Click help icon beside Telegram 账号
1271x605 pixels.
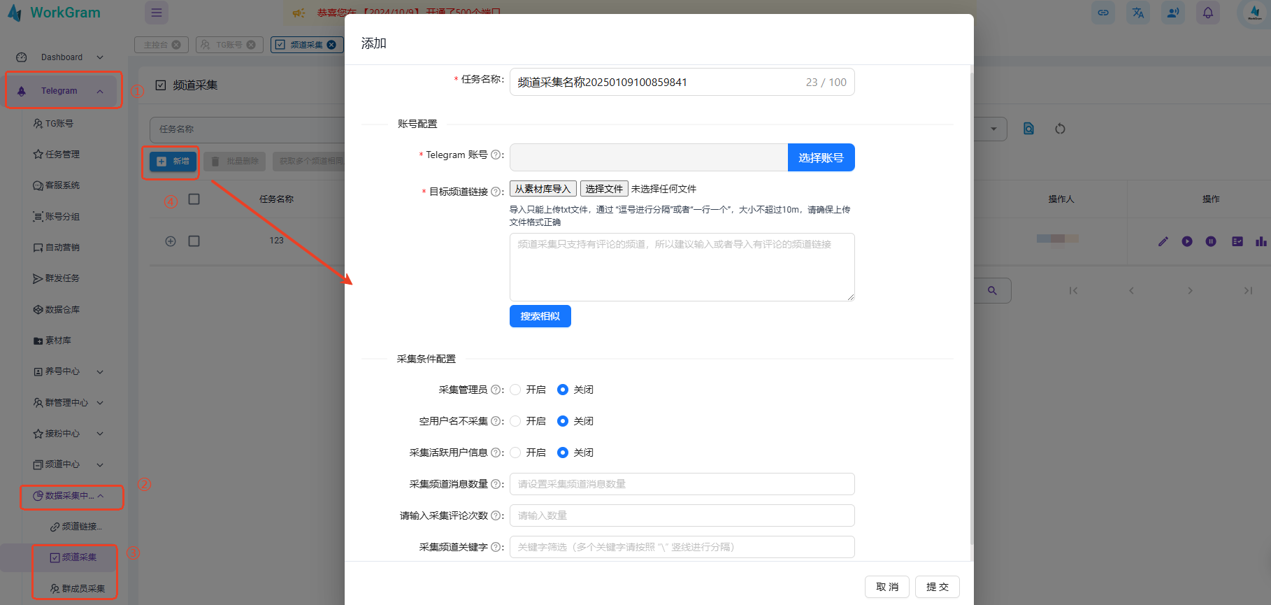(496, 155)
